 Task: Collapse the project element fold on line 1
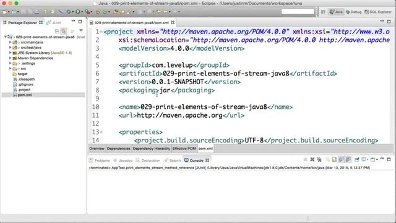click(101, 32)
